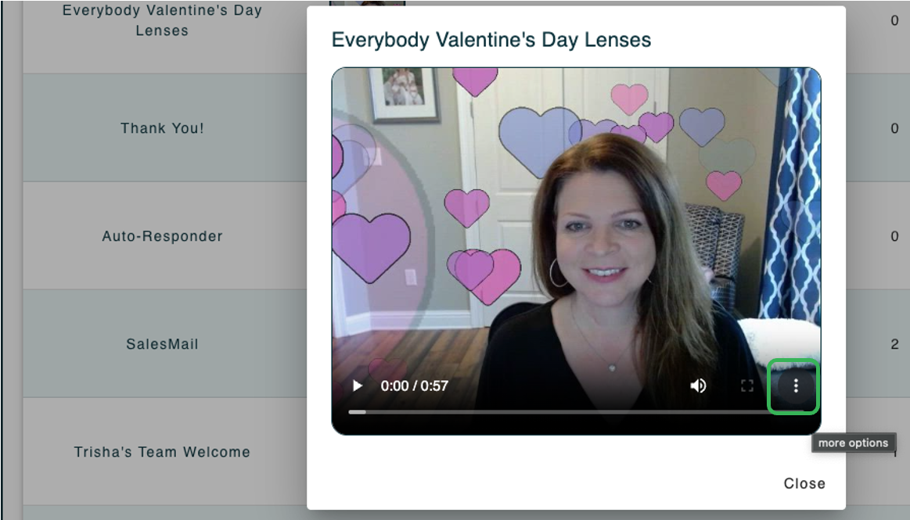This screenshot has width=910, height=520.
Task: Select Everybody Valentine's Day Lenses in the background list
Action: coord(162,21)
